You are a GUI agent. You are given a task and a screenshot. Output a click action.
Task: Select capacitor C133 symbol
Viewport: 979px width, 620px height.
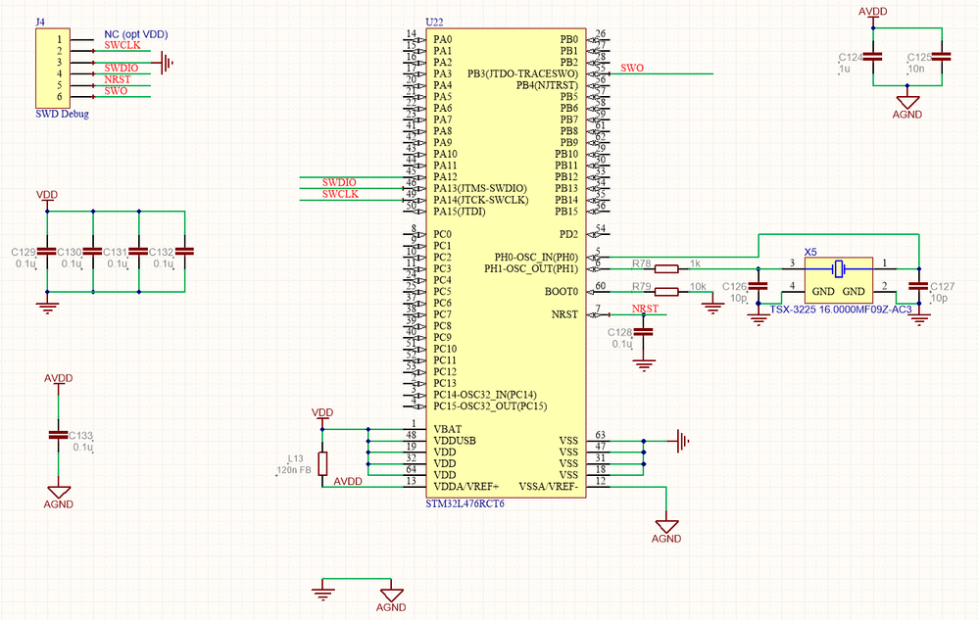pyautogui.click(x=58, y=435)
